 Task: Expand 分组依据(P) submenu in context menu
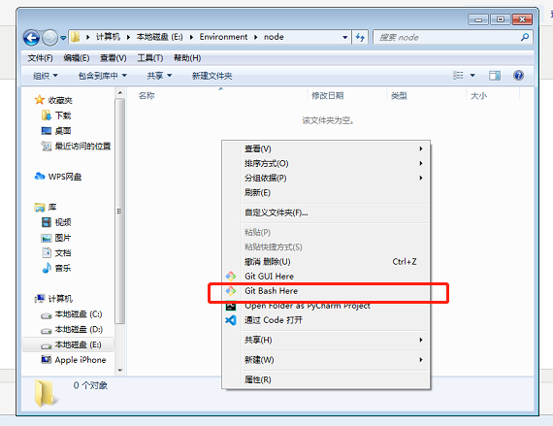325,178
